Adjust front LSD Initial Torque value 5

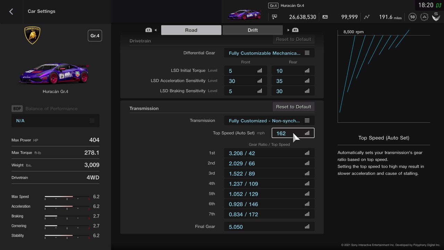tap(246, 70)
